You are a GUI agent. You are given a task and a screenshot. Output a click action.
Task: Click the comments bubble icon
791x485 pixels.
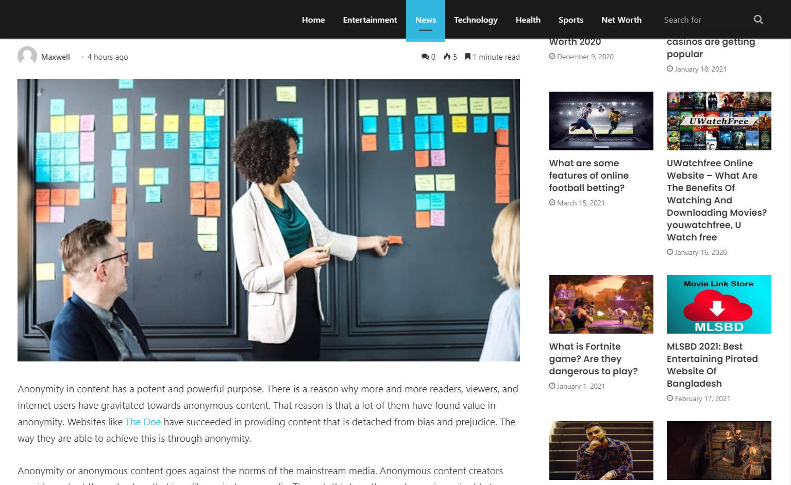(x=425, y=57)
